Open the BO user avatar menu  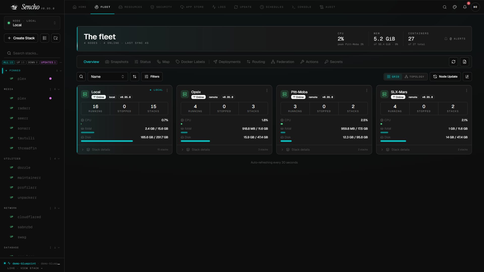[x=475, y=7]
